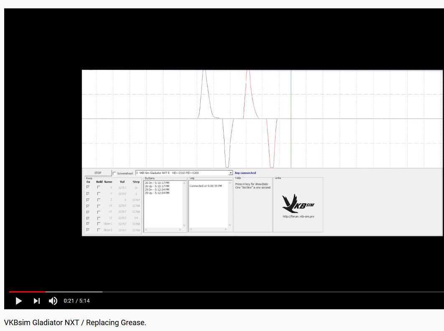This screenshot has width=444, height=331.
Task: Toggle the En checkbox for X axis
Action: 88,187
